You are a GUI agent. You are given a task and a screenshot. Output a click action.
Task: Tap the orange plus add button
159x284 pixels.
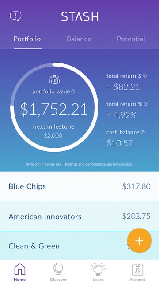pos(140,241)
